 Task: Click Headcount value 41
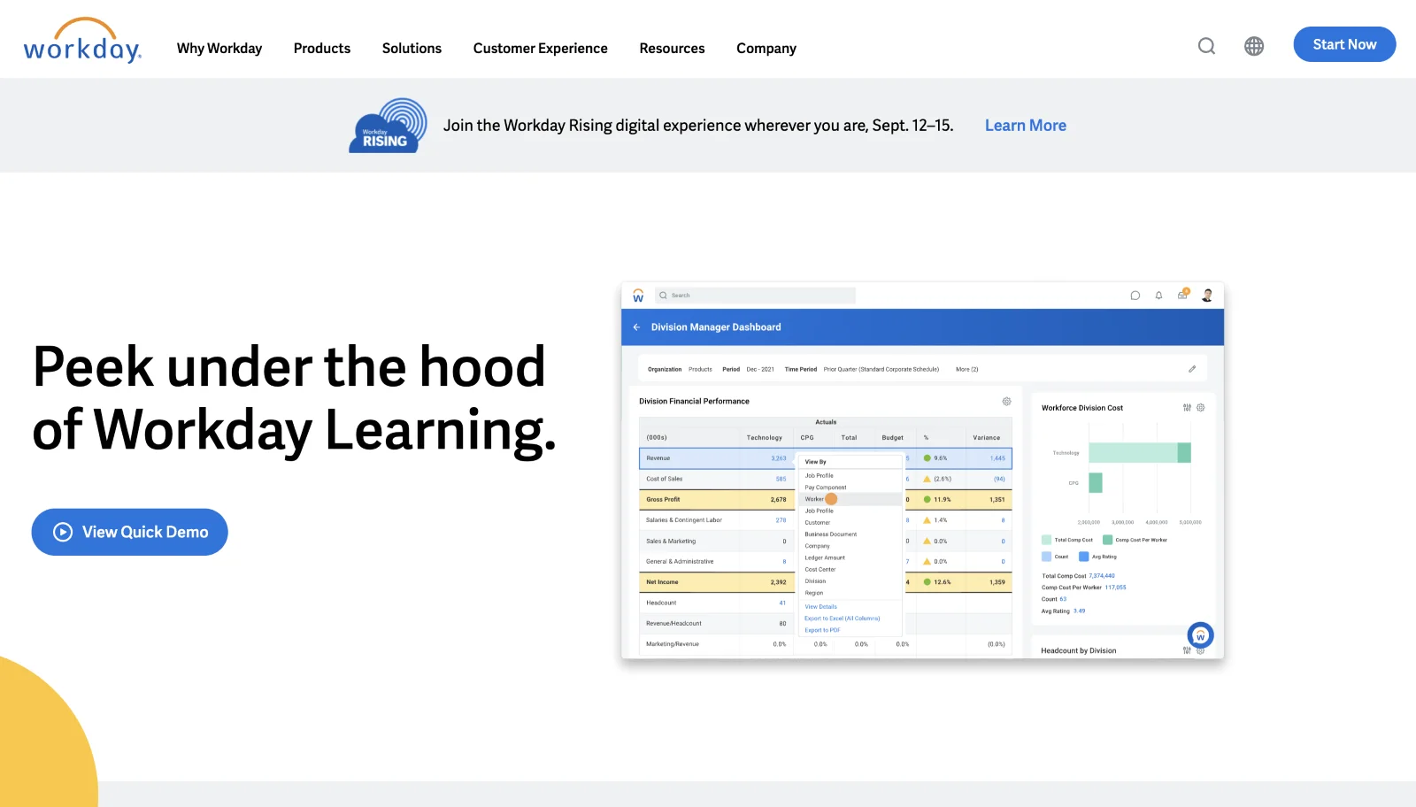pyautogui.click(x=782, y=603)
